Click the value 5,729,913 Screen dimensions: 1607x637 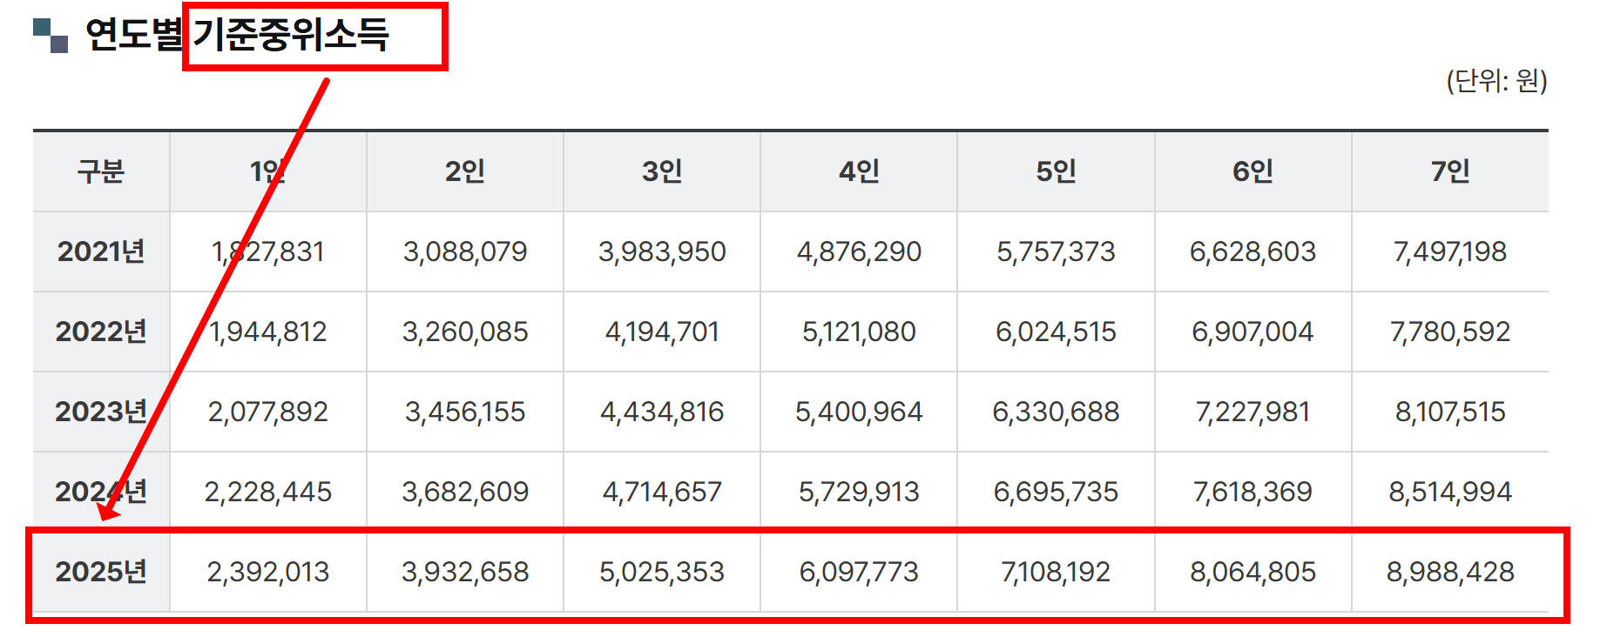(859, 492)
